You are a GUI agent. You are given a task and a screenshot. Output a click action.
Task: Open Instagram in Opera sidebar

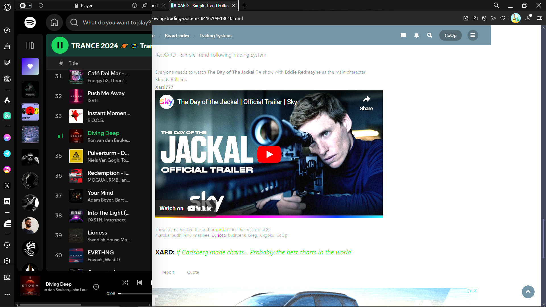point(7,170)
